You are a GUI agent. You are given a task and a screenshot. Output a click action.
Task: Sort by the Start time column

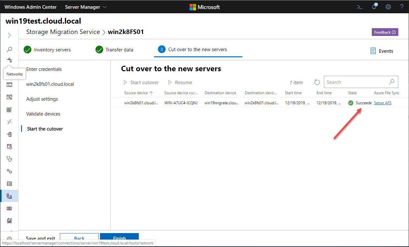point(293,93)
